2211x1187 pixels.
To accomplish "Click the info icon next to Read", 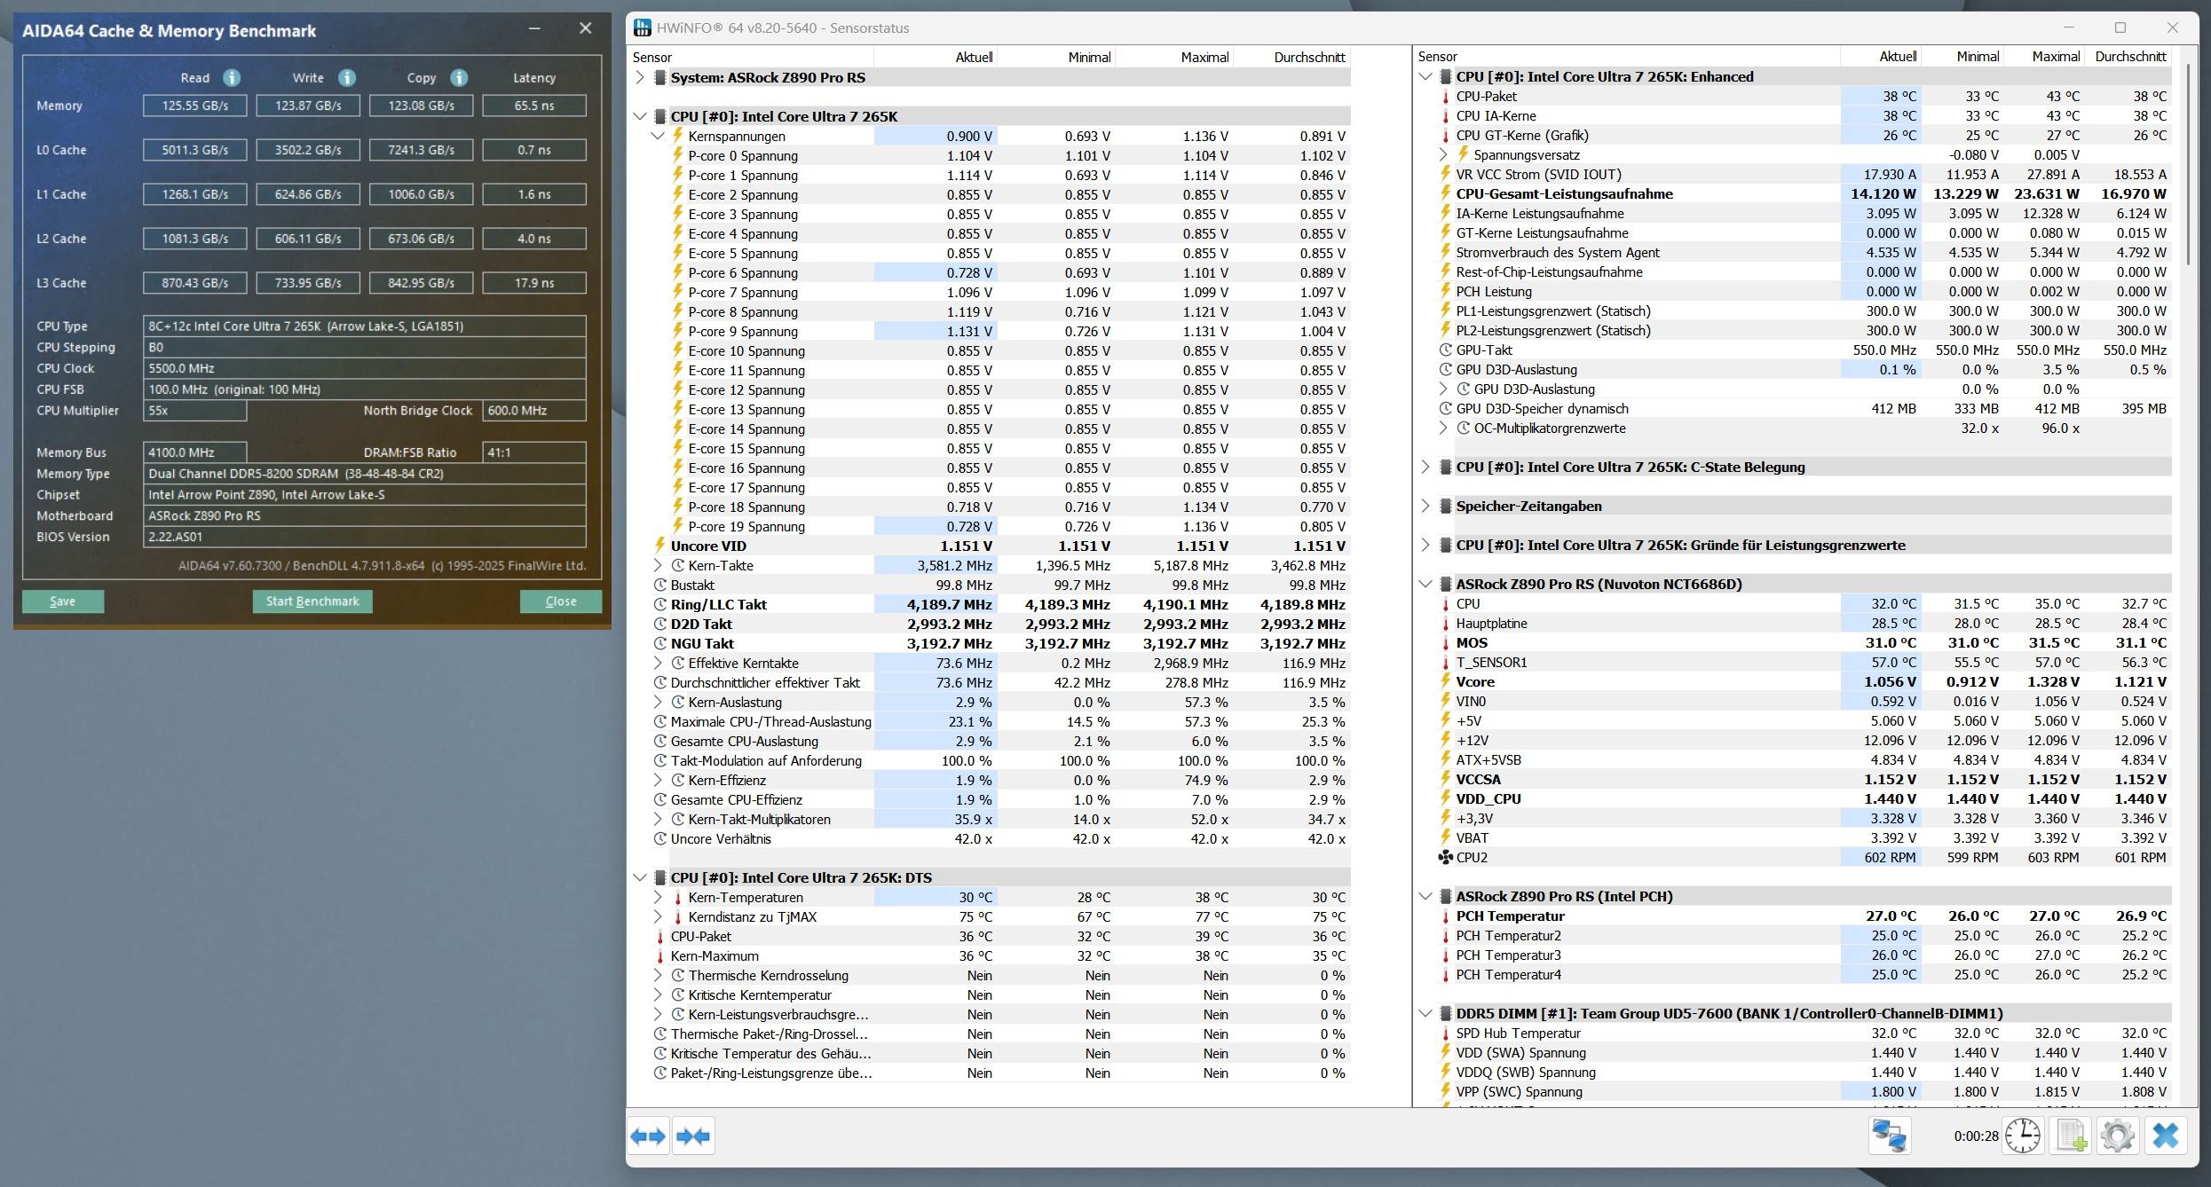I will pos(232,78).
